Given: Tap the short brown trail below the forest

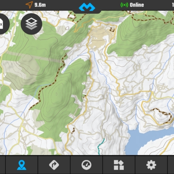Looking at the screenshot, I should point(73,131).
